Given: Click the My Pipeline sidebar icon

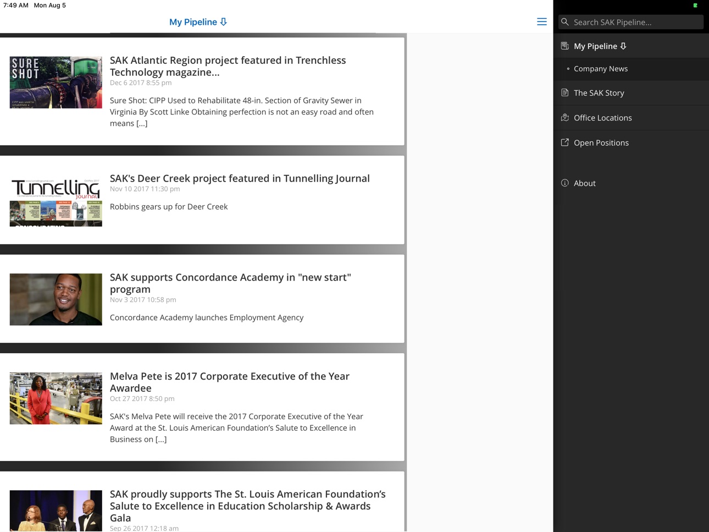Looking at the screenshot, I should tap(564, 46).
